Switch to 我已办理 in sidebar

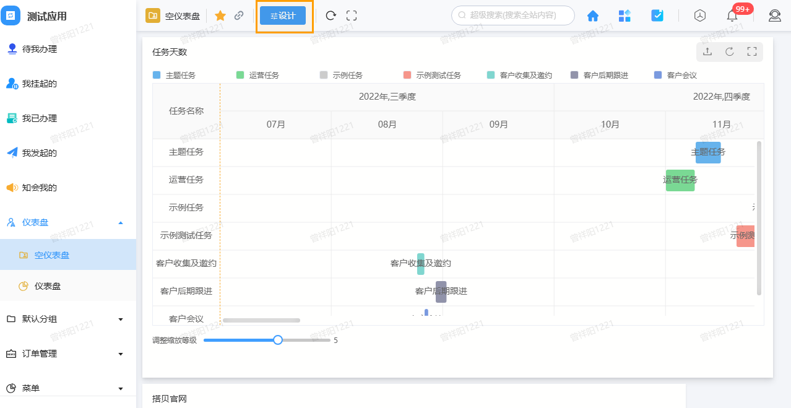tap(40, 118)
